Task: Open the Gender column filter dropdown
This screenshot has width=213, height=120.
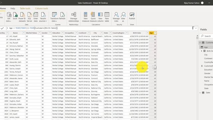Action: (x=50, y=33)
